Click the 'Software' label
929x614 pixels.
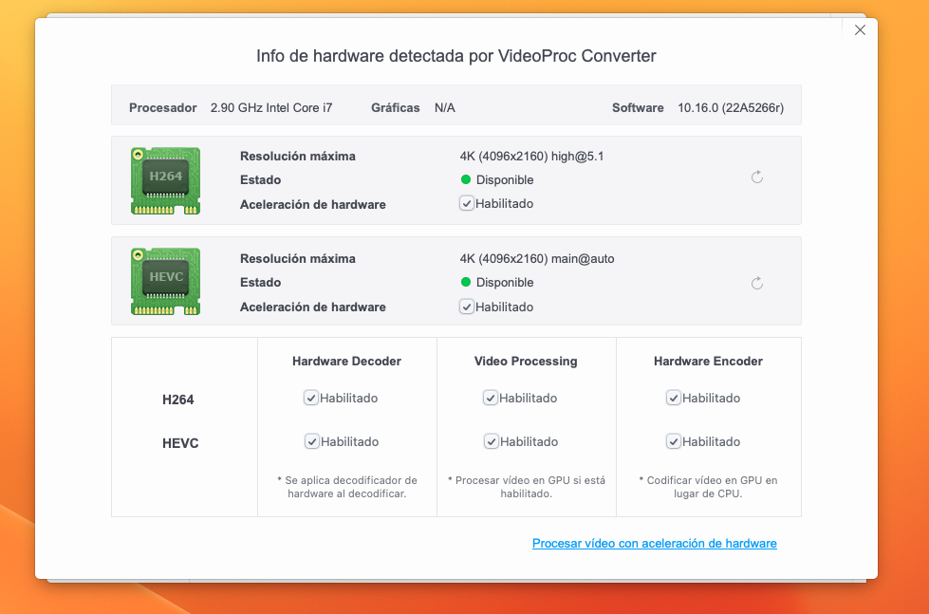pos(638,108)
